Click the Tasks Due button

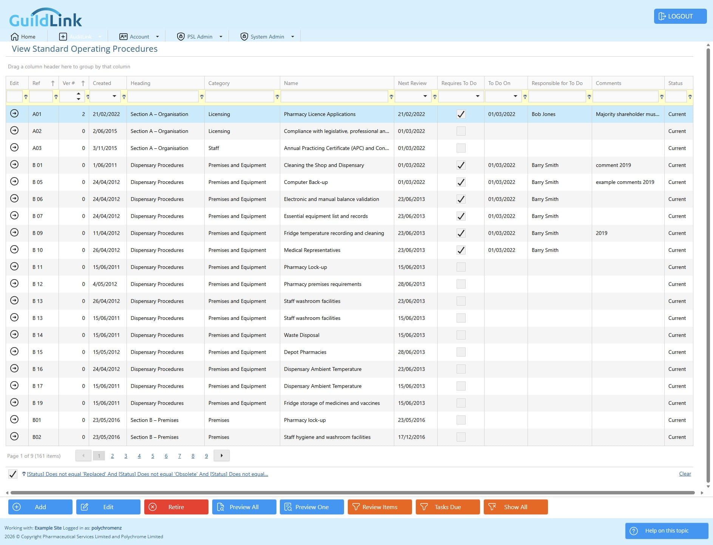pos(448,507)
